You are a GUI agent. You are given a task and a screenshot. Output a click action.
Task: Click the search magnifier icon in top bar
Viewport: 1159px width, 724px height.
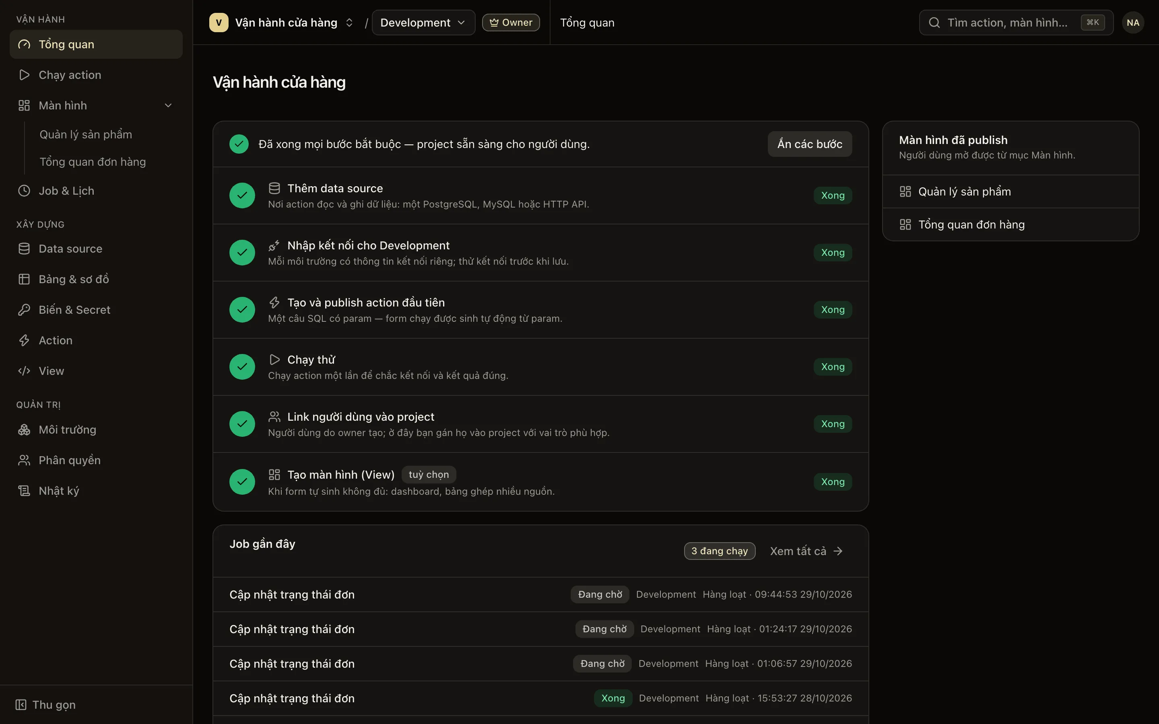[x=934, y=23]
